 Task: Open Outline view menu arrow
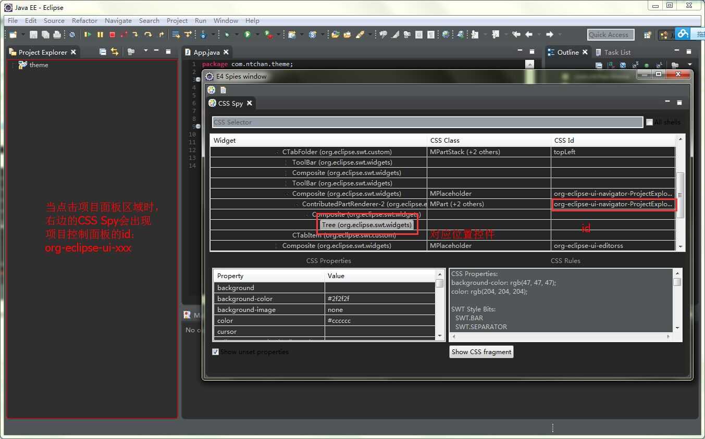pyautogui.click(x=689, y=65)
